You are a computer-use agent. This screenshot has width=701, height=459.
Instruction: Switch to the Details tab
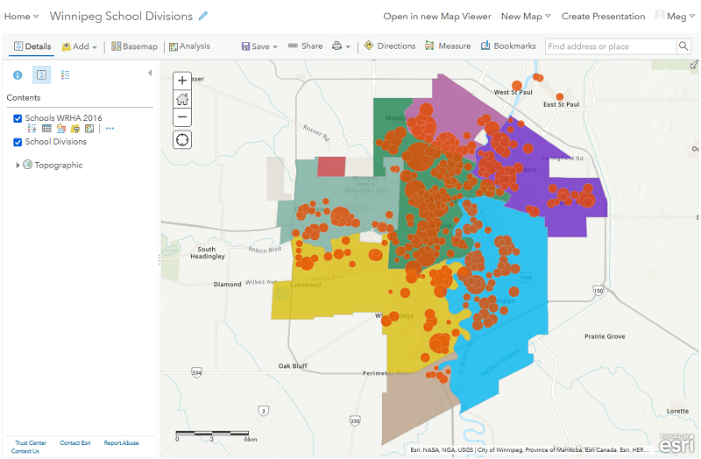tap(32, 46)
